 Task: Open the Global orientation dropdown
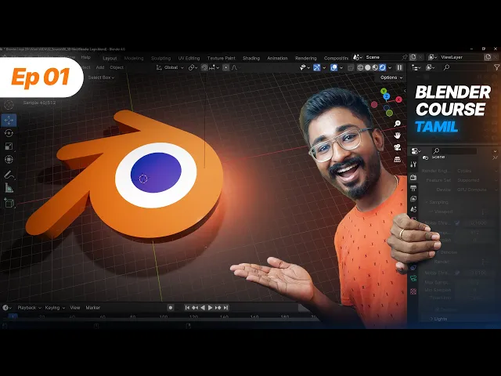pos(170,67)
